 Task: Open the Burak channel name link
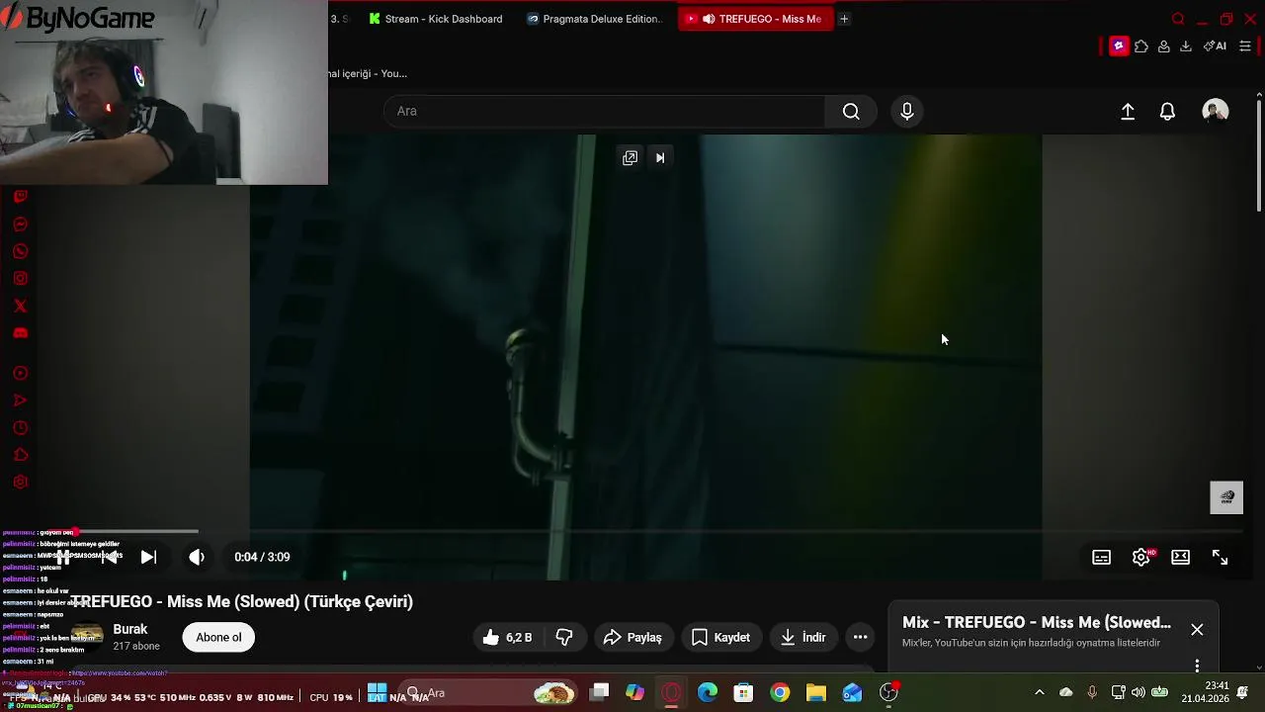(130, 629)
